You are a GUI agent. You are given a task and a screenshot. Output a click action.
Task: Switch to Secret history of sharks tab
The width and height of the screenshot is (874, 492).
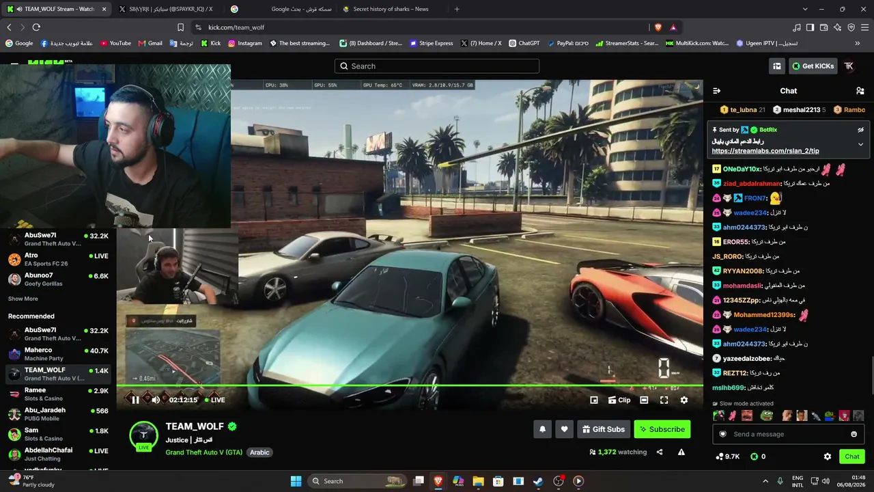391,9
